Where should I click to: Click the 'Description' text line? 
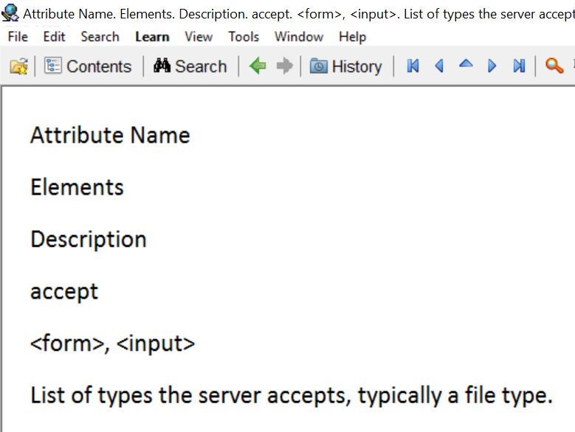[89, 240]
